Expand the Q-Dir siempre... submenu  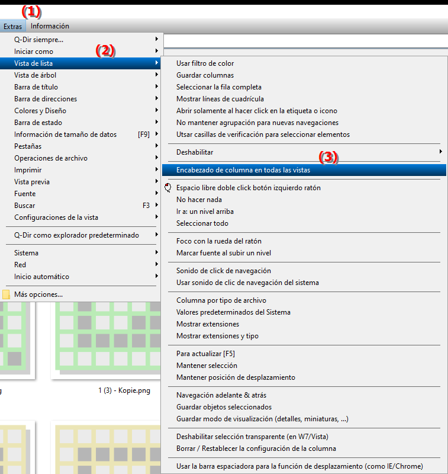click(81, 40)
